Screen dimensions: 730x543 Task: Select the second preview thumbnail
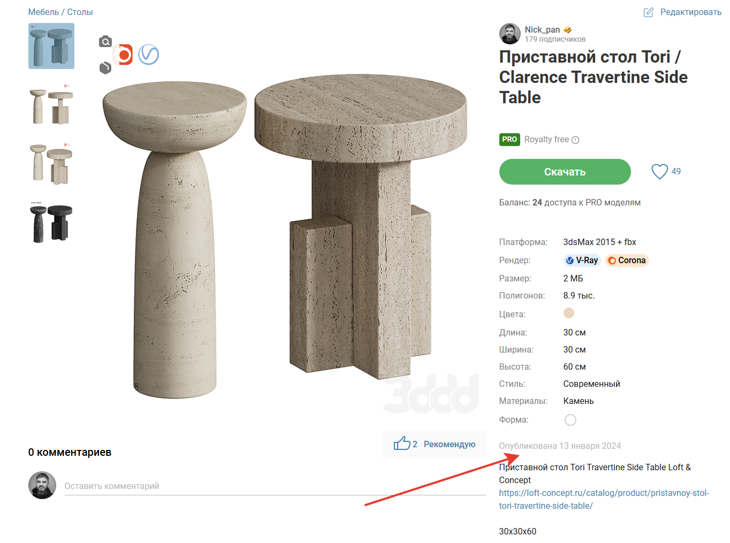click(51, 105)
